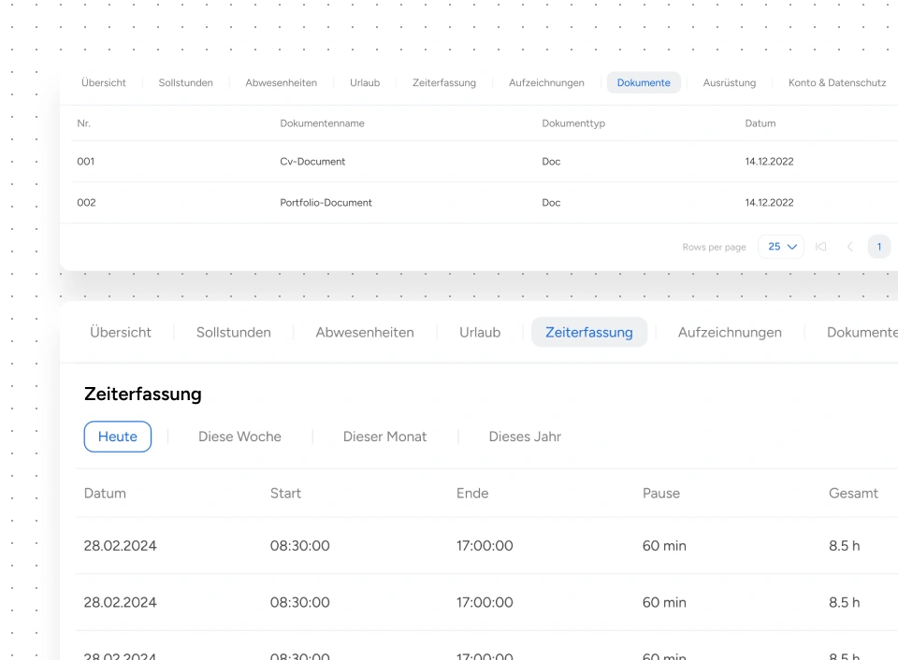This screenshot has width=898, height=660.
Task: Go to Übersicht tab in the Zeiterfassung panel
Action: 121,332
